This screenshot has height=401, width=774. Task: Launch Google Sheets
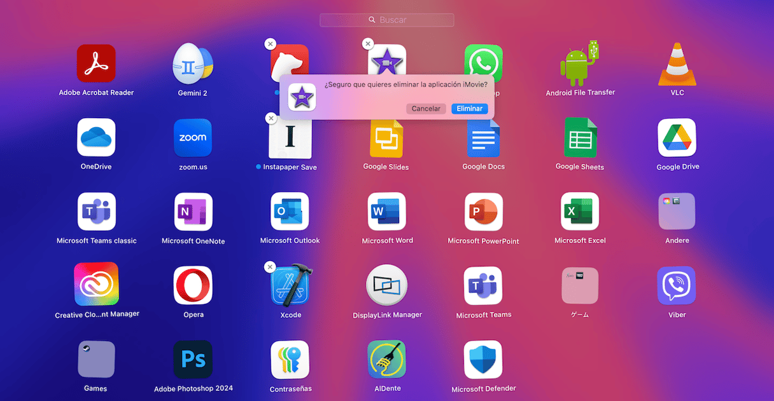coord(580,137)
